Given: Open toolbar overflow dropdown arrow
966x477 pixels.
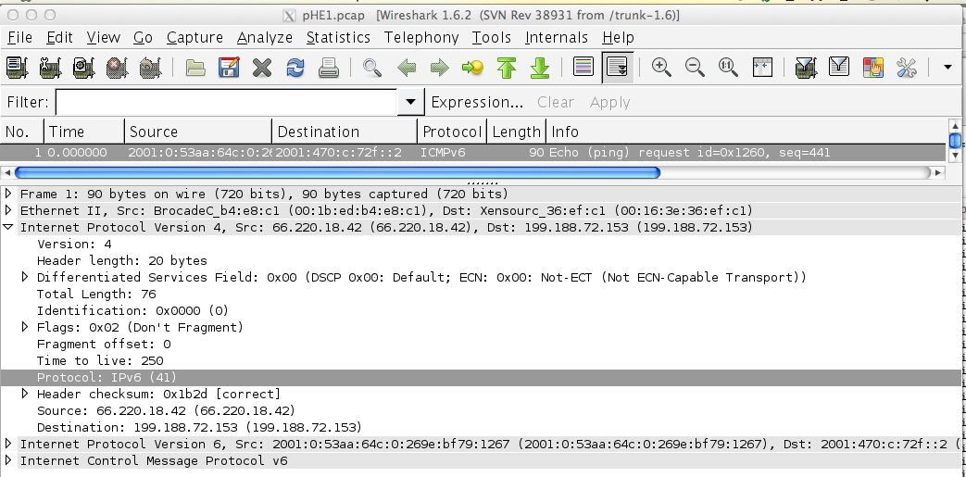Looking at the screenshot, I should [x=948, y=68].
